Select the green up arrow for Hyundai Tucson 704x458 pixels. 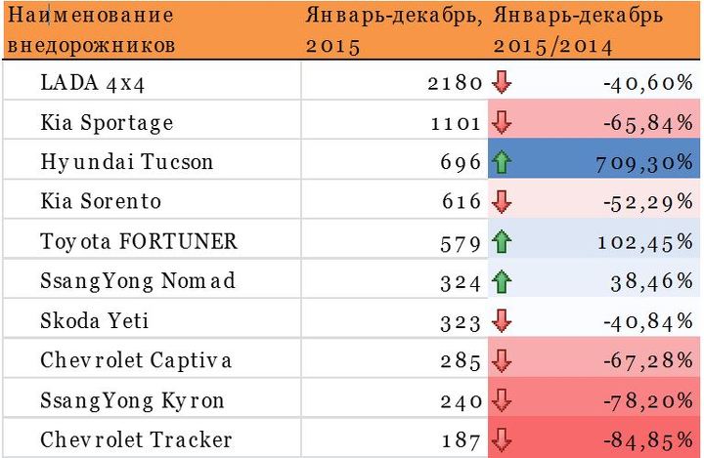coord(503,162)
